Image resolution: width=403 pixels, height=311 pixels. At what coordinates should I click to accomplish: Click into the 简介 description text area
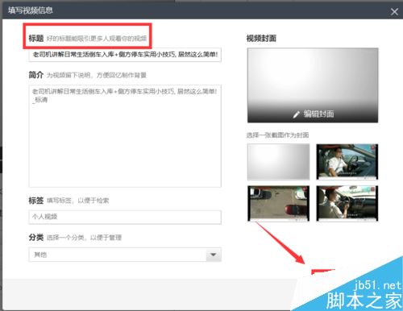(125, 136)
